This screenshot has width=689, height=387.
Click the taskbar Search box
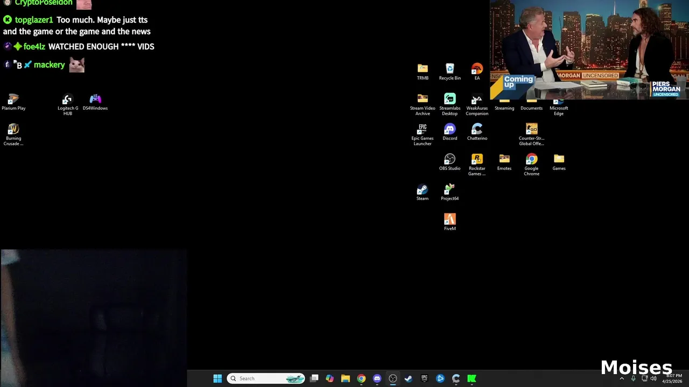266,378
